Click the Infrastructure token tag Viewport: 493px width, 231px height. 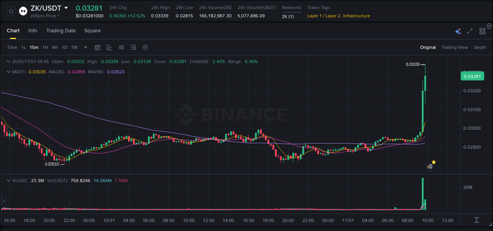pyautogui.click(x=356, y=16)
